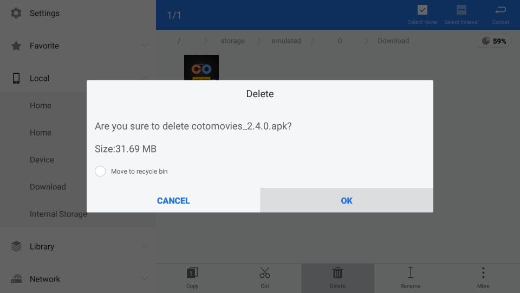
Task: Expand the Network section chevron
Action: 144,279
